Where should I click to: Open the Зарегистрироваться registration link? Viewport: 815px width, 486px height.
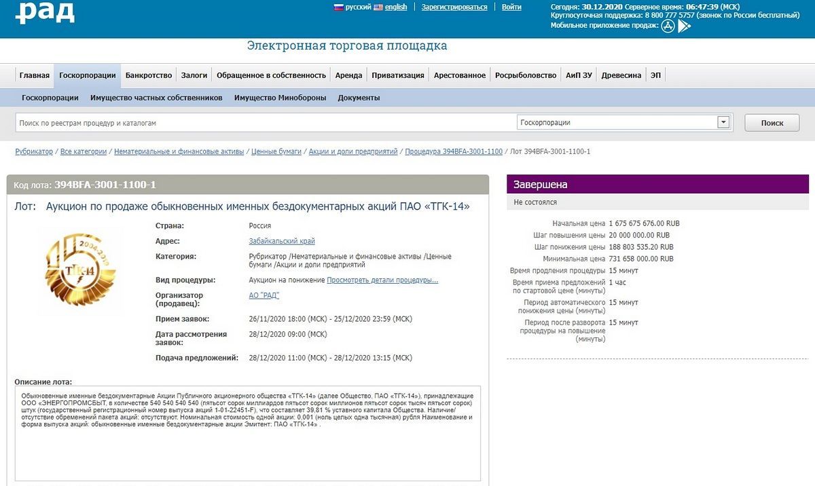point(454,7)
